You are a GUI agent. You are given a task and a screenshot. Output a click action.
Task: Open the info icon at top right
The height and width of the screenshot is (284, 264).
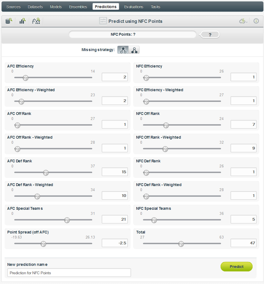(x=256, y=21)
